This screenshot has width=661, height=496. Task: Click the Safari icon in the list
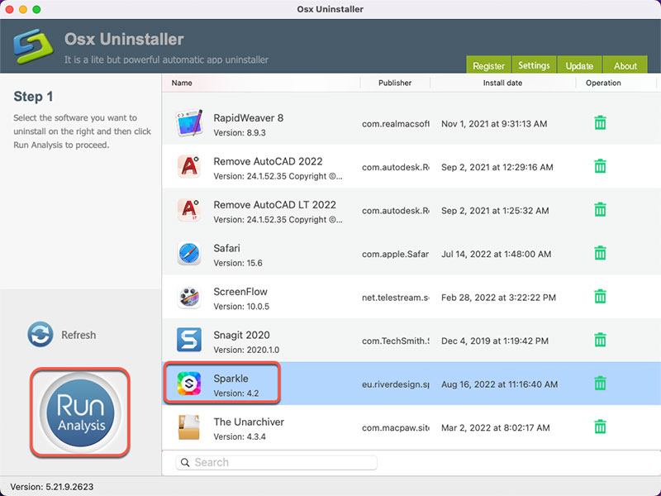pos(189,253)
